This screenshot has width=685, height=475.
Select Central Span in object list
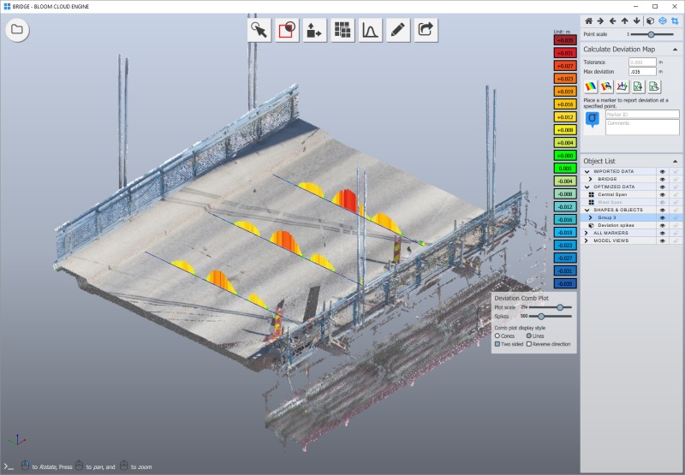click(x=612, y=195)
